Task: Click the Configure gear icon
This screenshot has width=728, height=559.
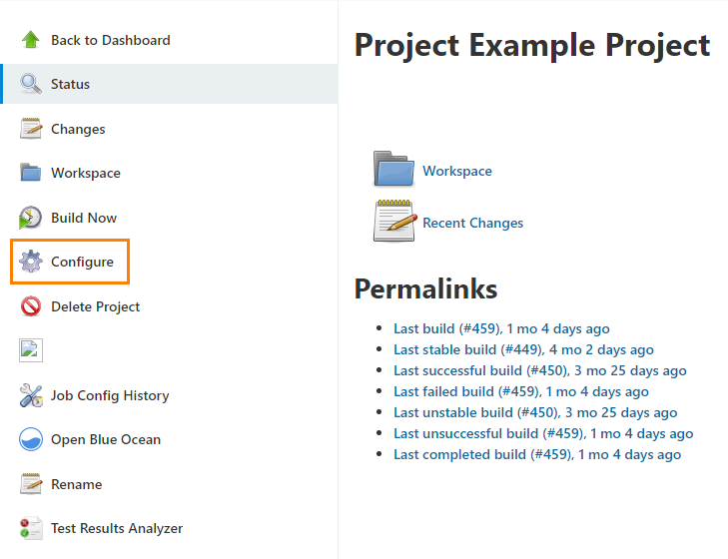Action: (31, 262)
